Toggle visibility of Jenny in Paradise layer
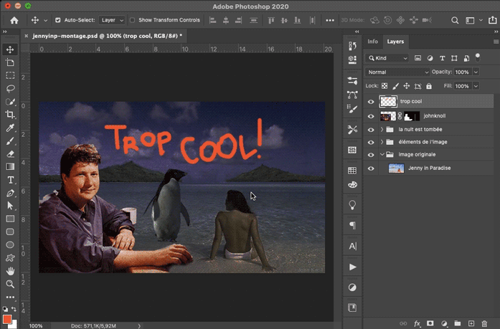500x329 pixels. pyautogui.click(x=371, y=168)
